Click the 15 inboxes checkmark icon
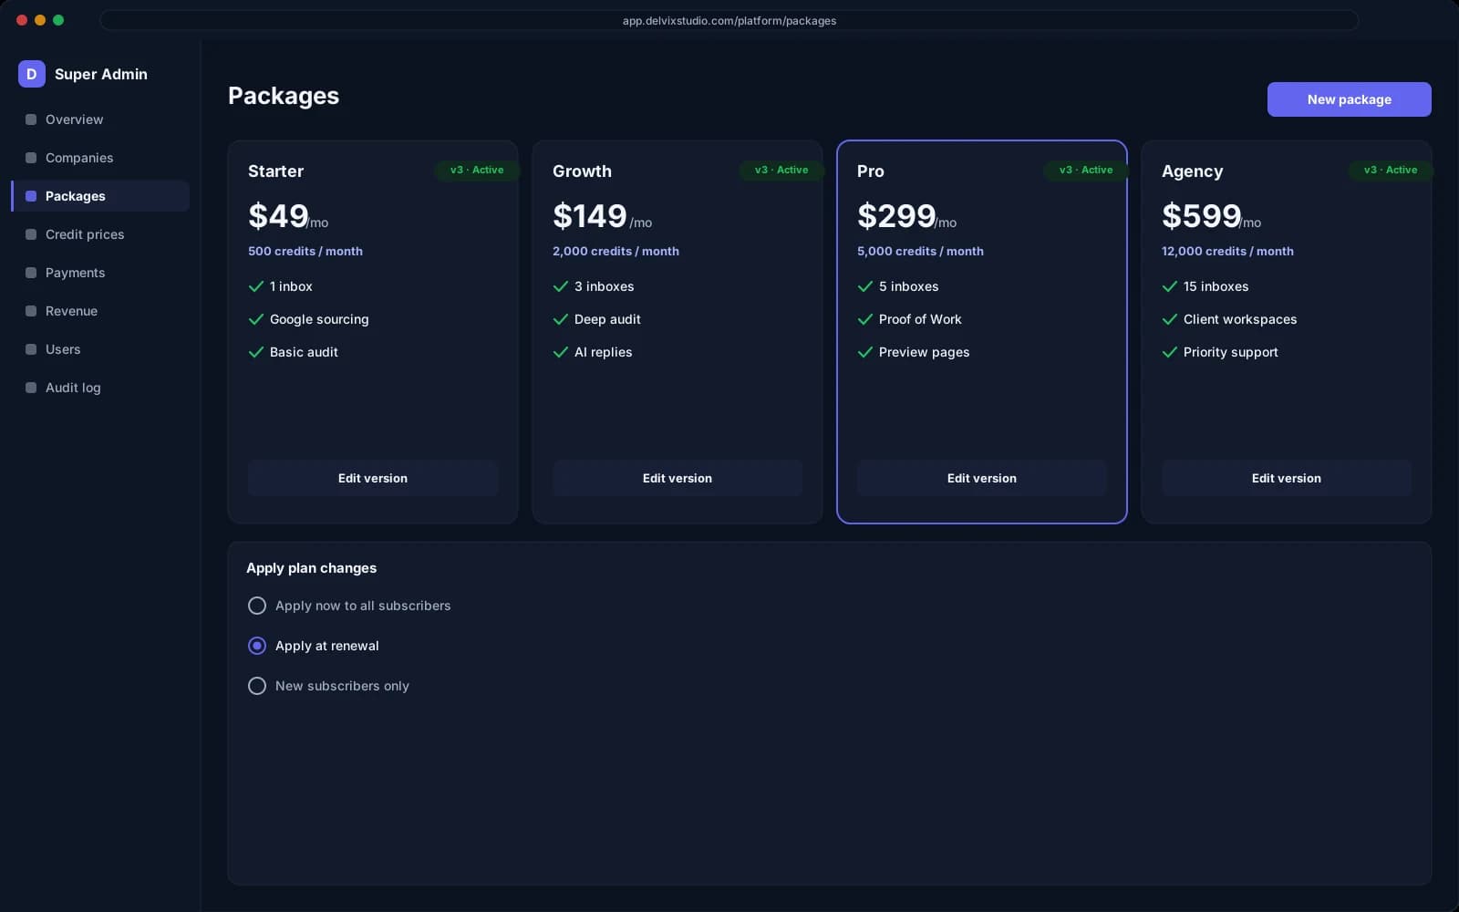Image resolution: width=1459 pixels, height=912 pixels. pyautogui.click(x=1170, y=286)
